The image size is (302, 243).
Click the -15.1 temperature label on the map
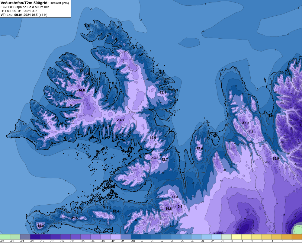[x=178, y=206]
